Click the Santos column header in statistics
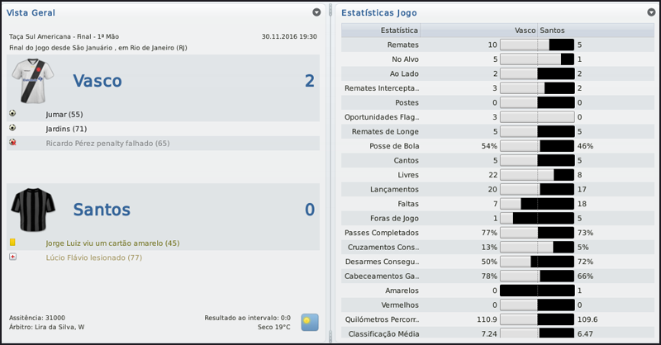 553,31
